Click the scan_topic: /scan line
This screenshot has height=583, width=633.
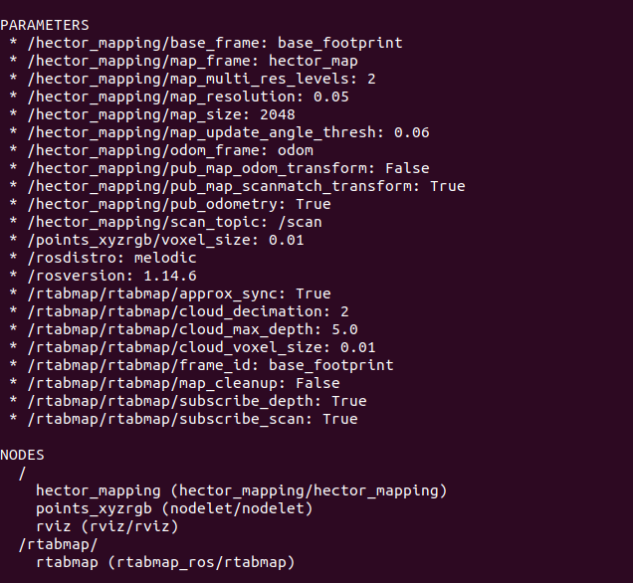coord(174,222)
